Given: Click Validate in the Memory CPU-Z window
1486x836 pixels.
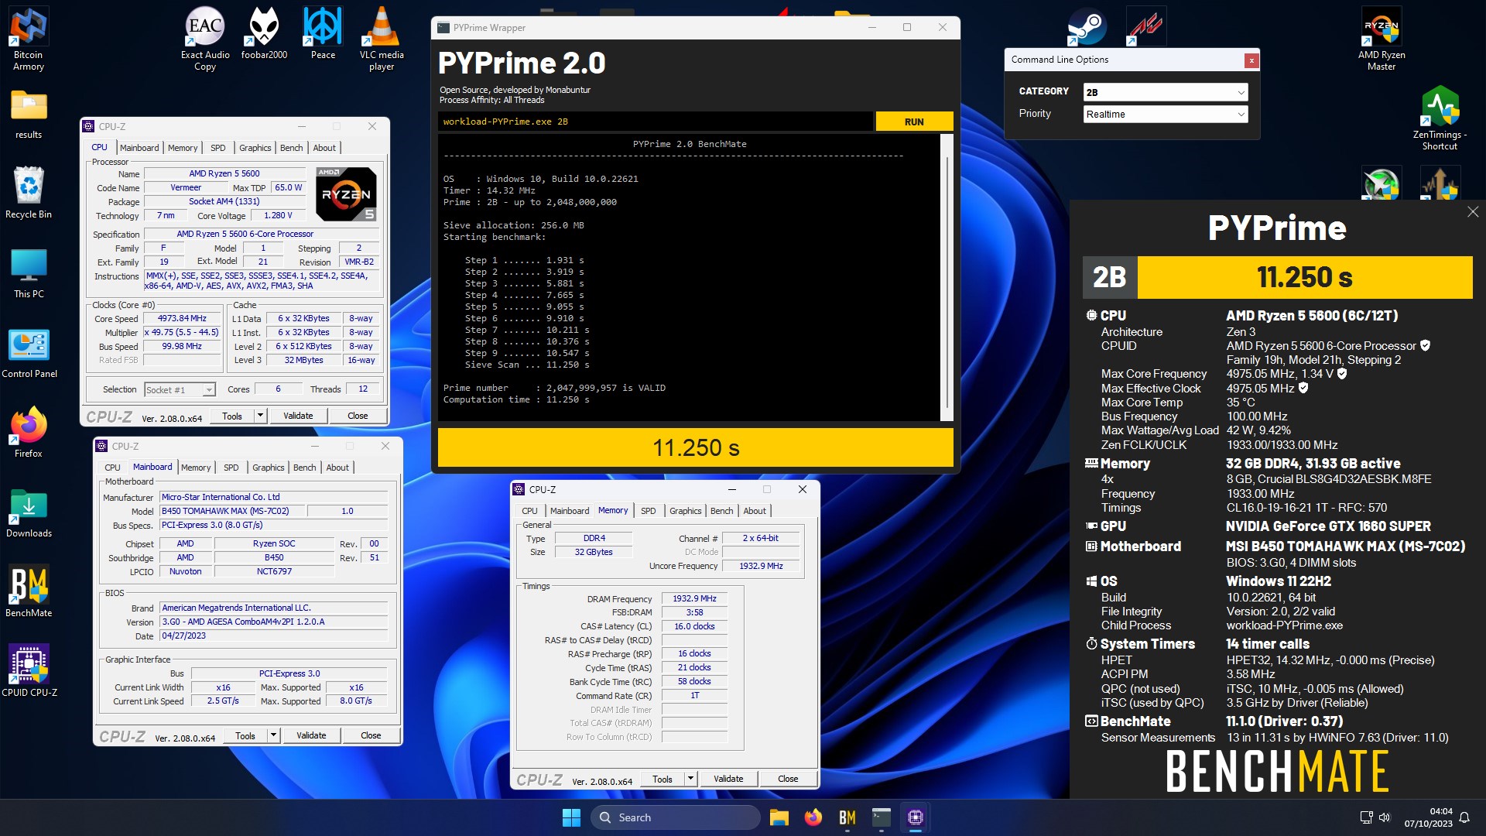Looking at the screenshot, I should pyautogui.click(x=728, y=779).
